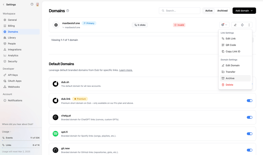Open Security in sidebar
Image resolution: width=263 pixels, height=155 pixels.
(x=21, y=61)
